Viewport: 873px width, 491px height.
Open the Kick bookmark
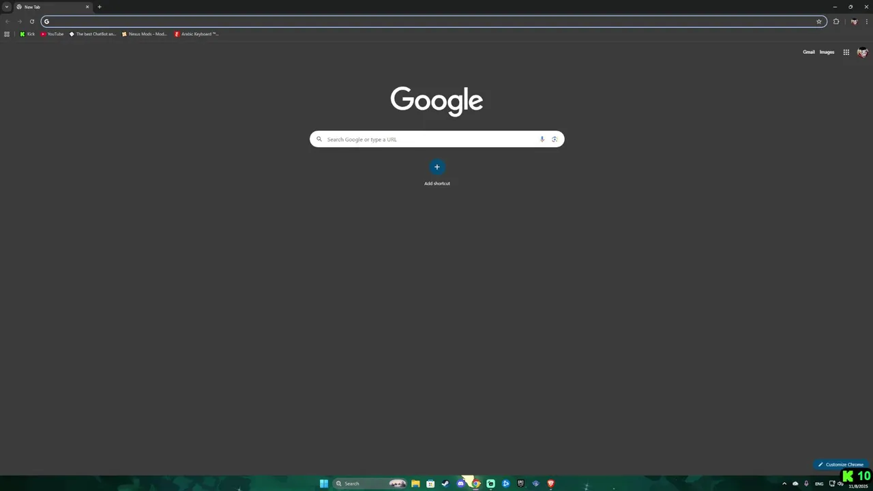pos(27,34)
